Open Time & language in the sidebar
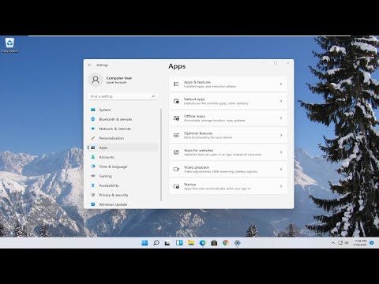The width and height of the screenshot is (379, 284). pos(122,166)
